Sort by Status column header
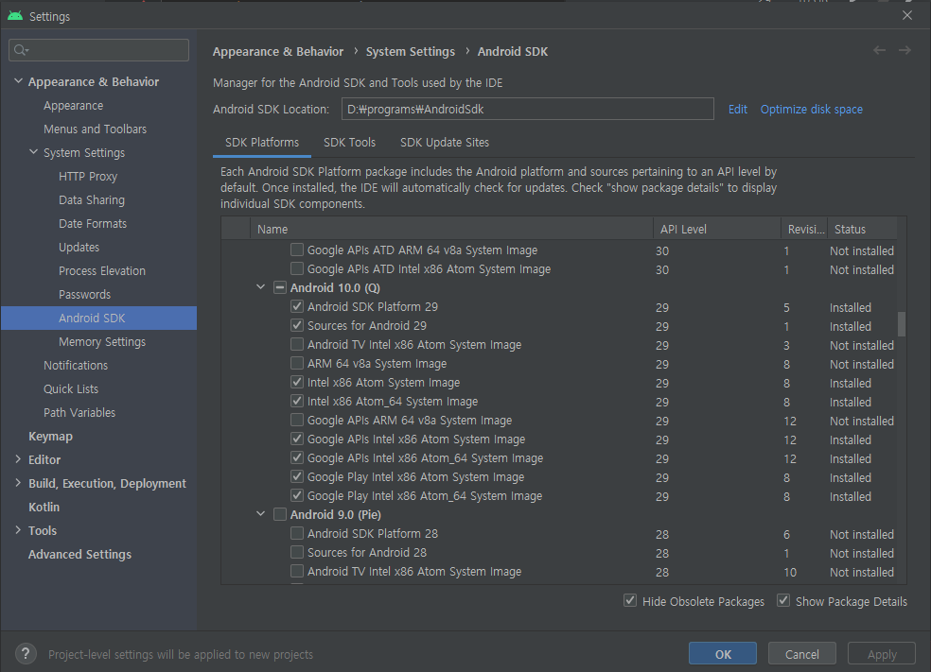 click(x=862, y=229)
